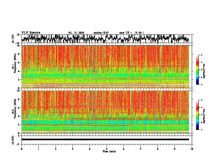Select the '6' tick on the time axis

pos(124,149)
